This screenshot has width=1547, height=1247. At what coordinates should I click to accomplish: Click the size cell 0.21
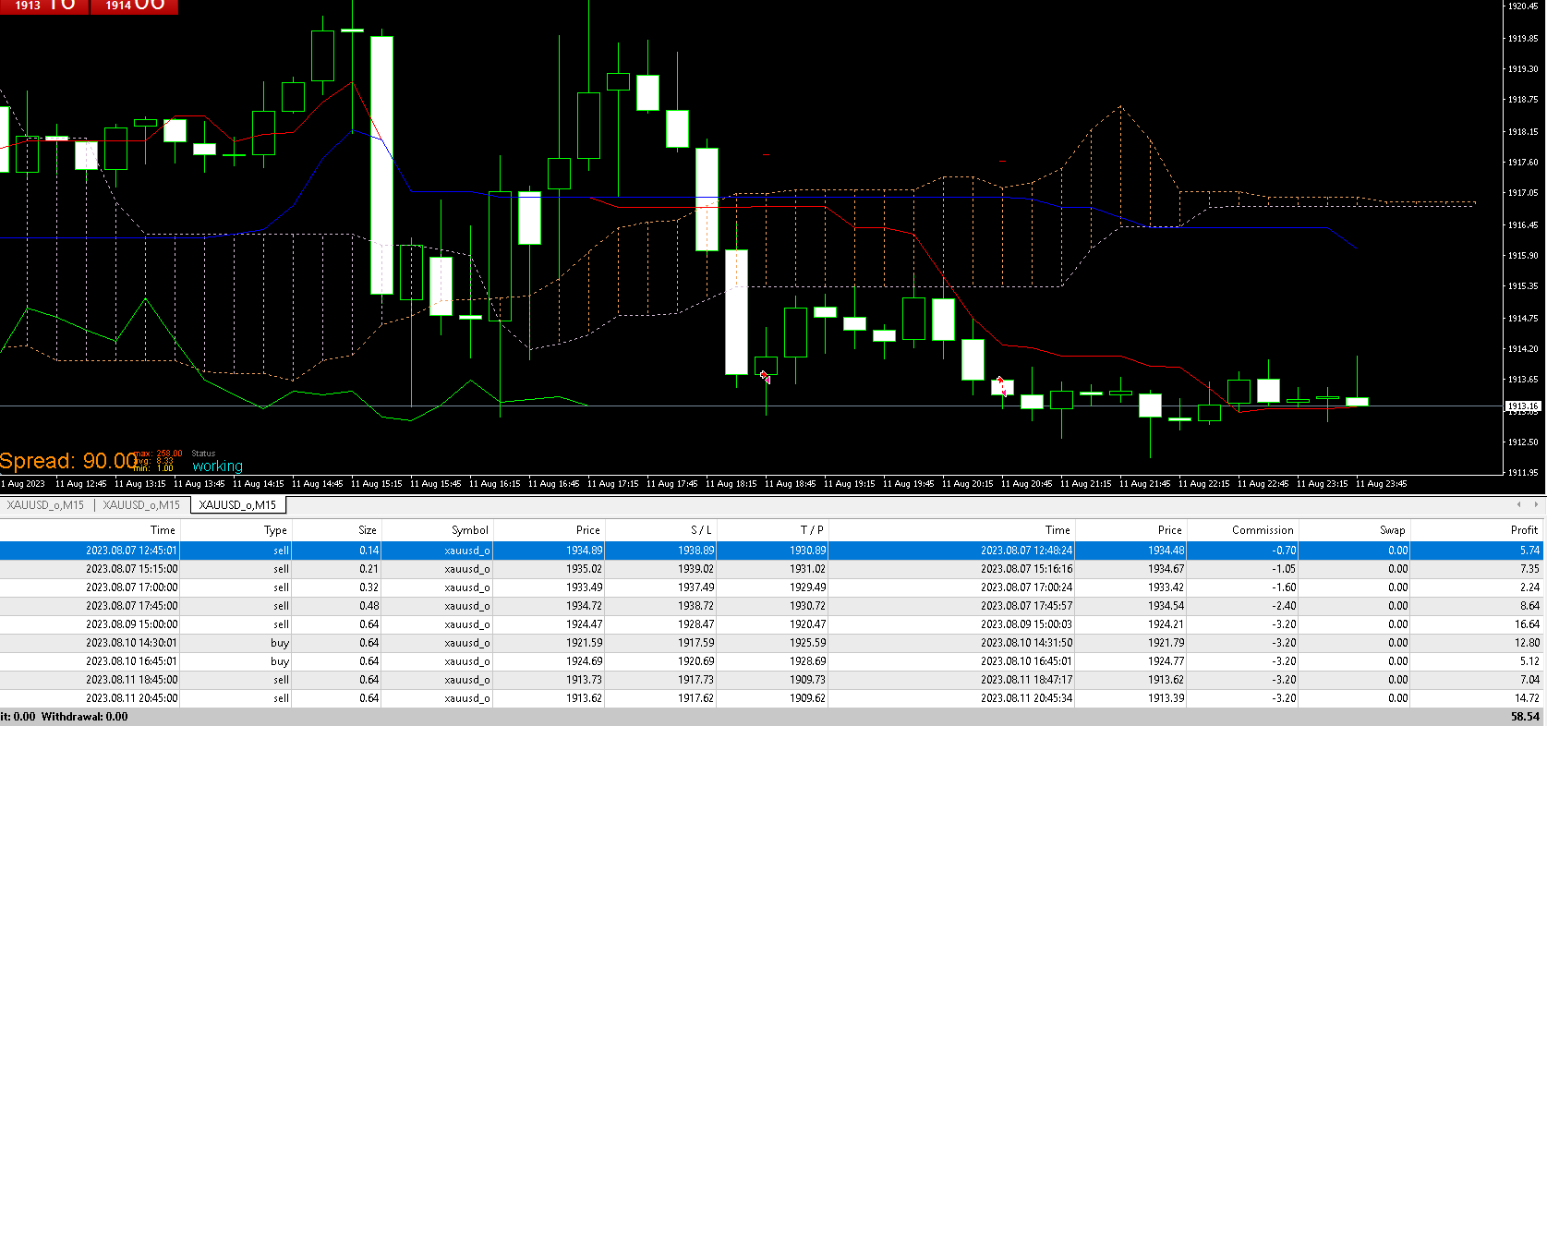pos(369,569)
